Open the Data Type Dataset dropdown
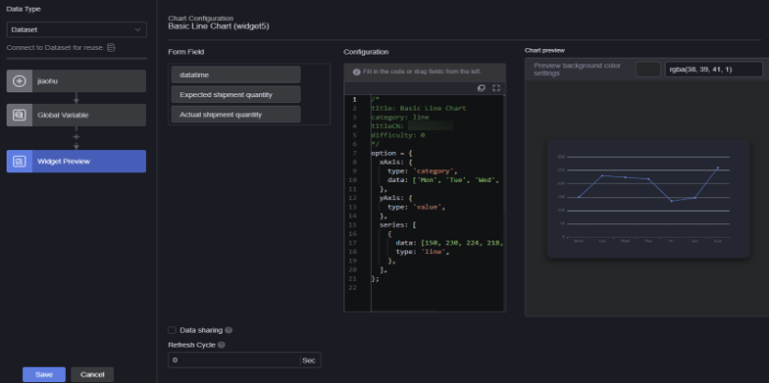Screen dimensions: 769x383 pos(77,29)
